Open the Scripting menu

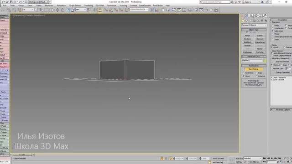123,5
